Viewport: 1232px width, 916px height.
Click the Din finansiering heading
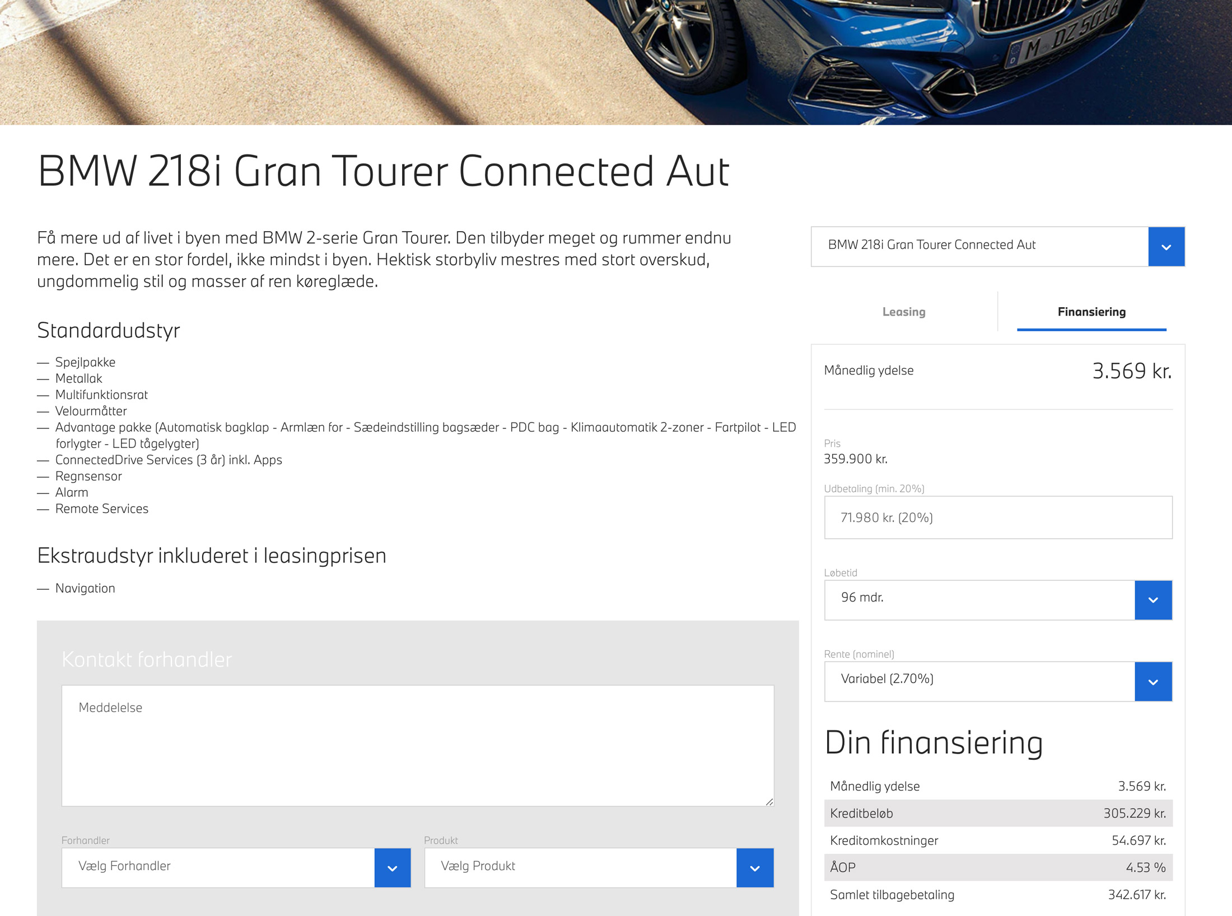[934, 743]
